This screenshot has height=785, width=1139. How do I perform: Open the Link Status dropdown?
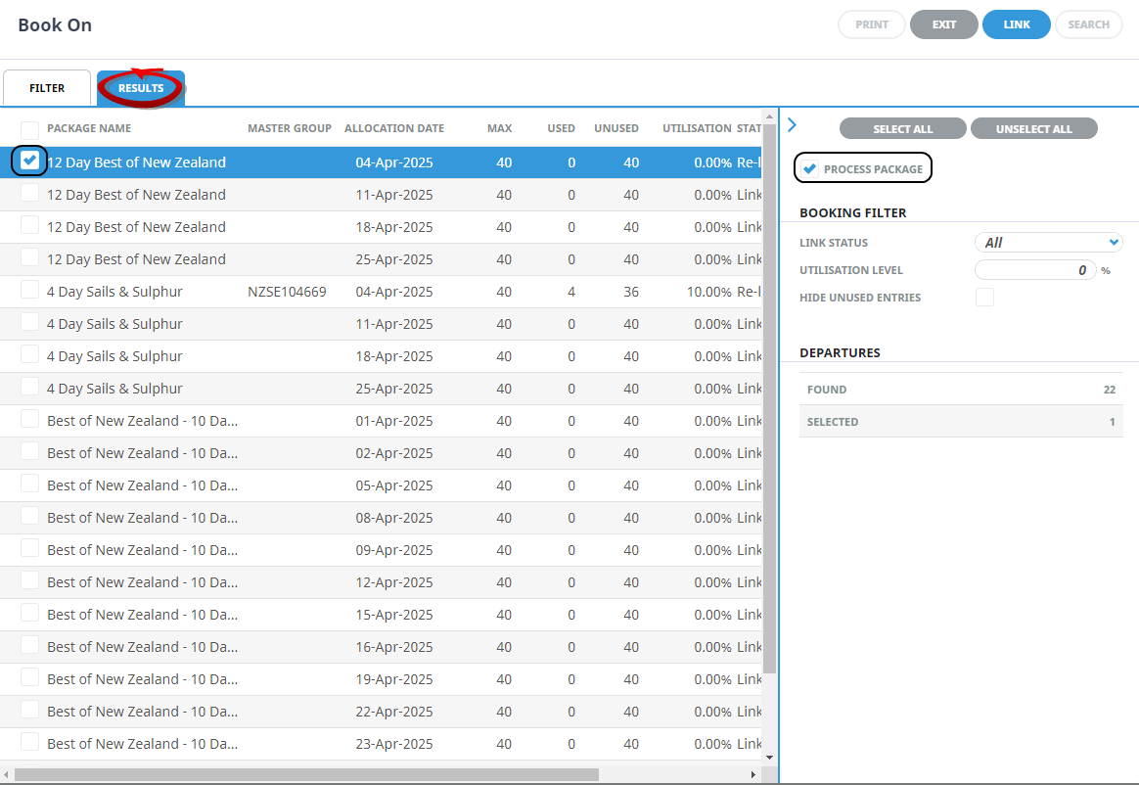pos(1048,243)
